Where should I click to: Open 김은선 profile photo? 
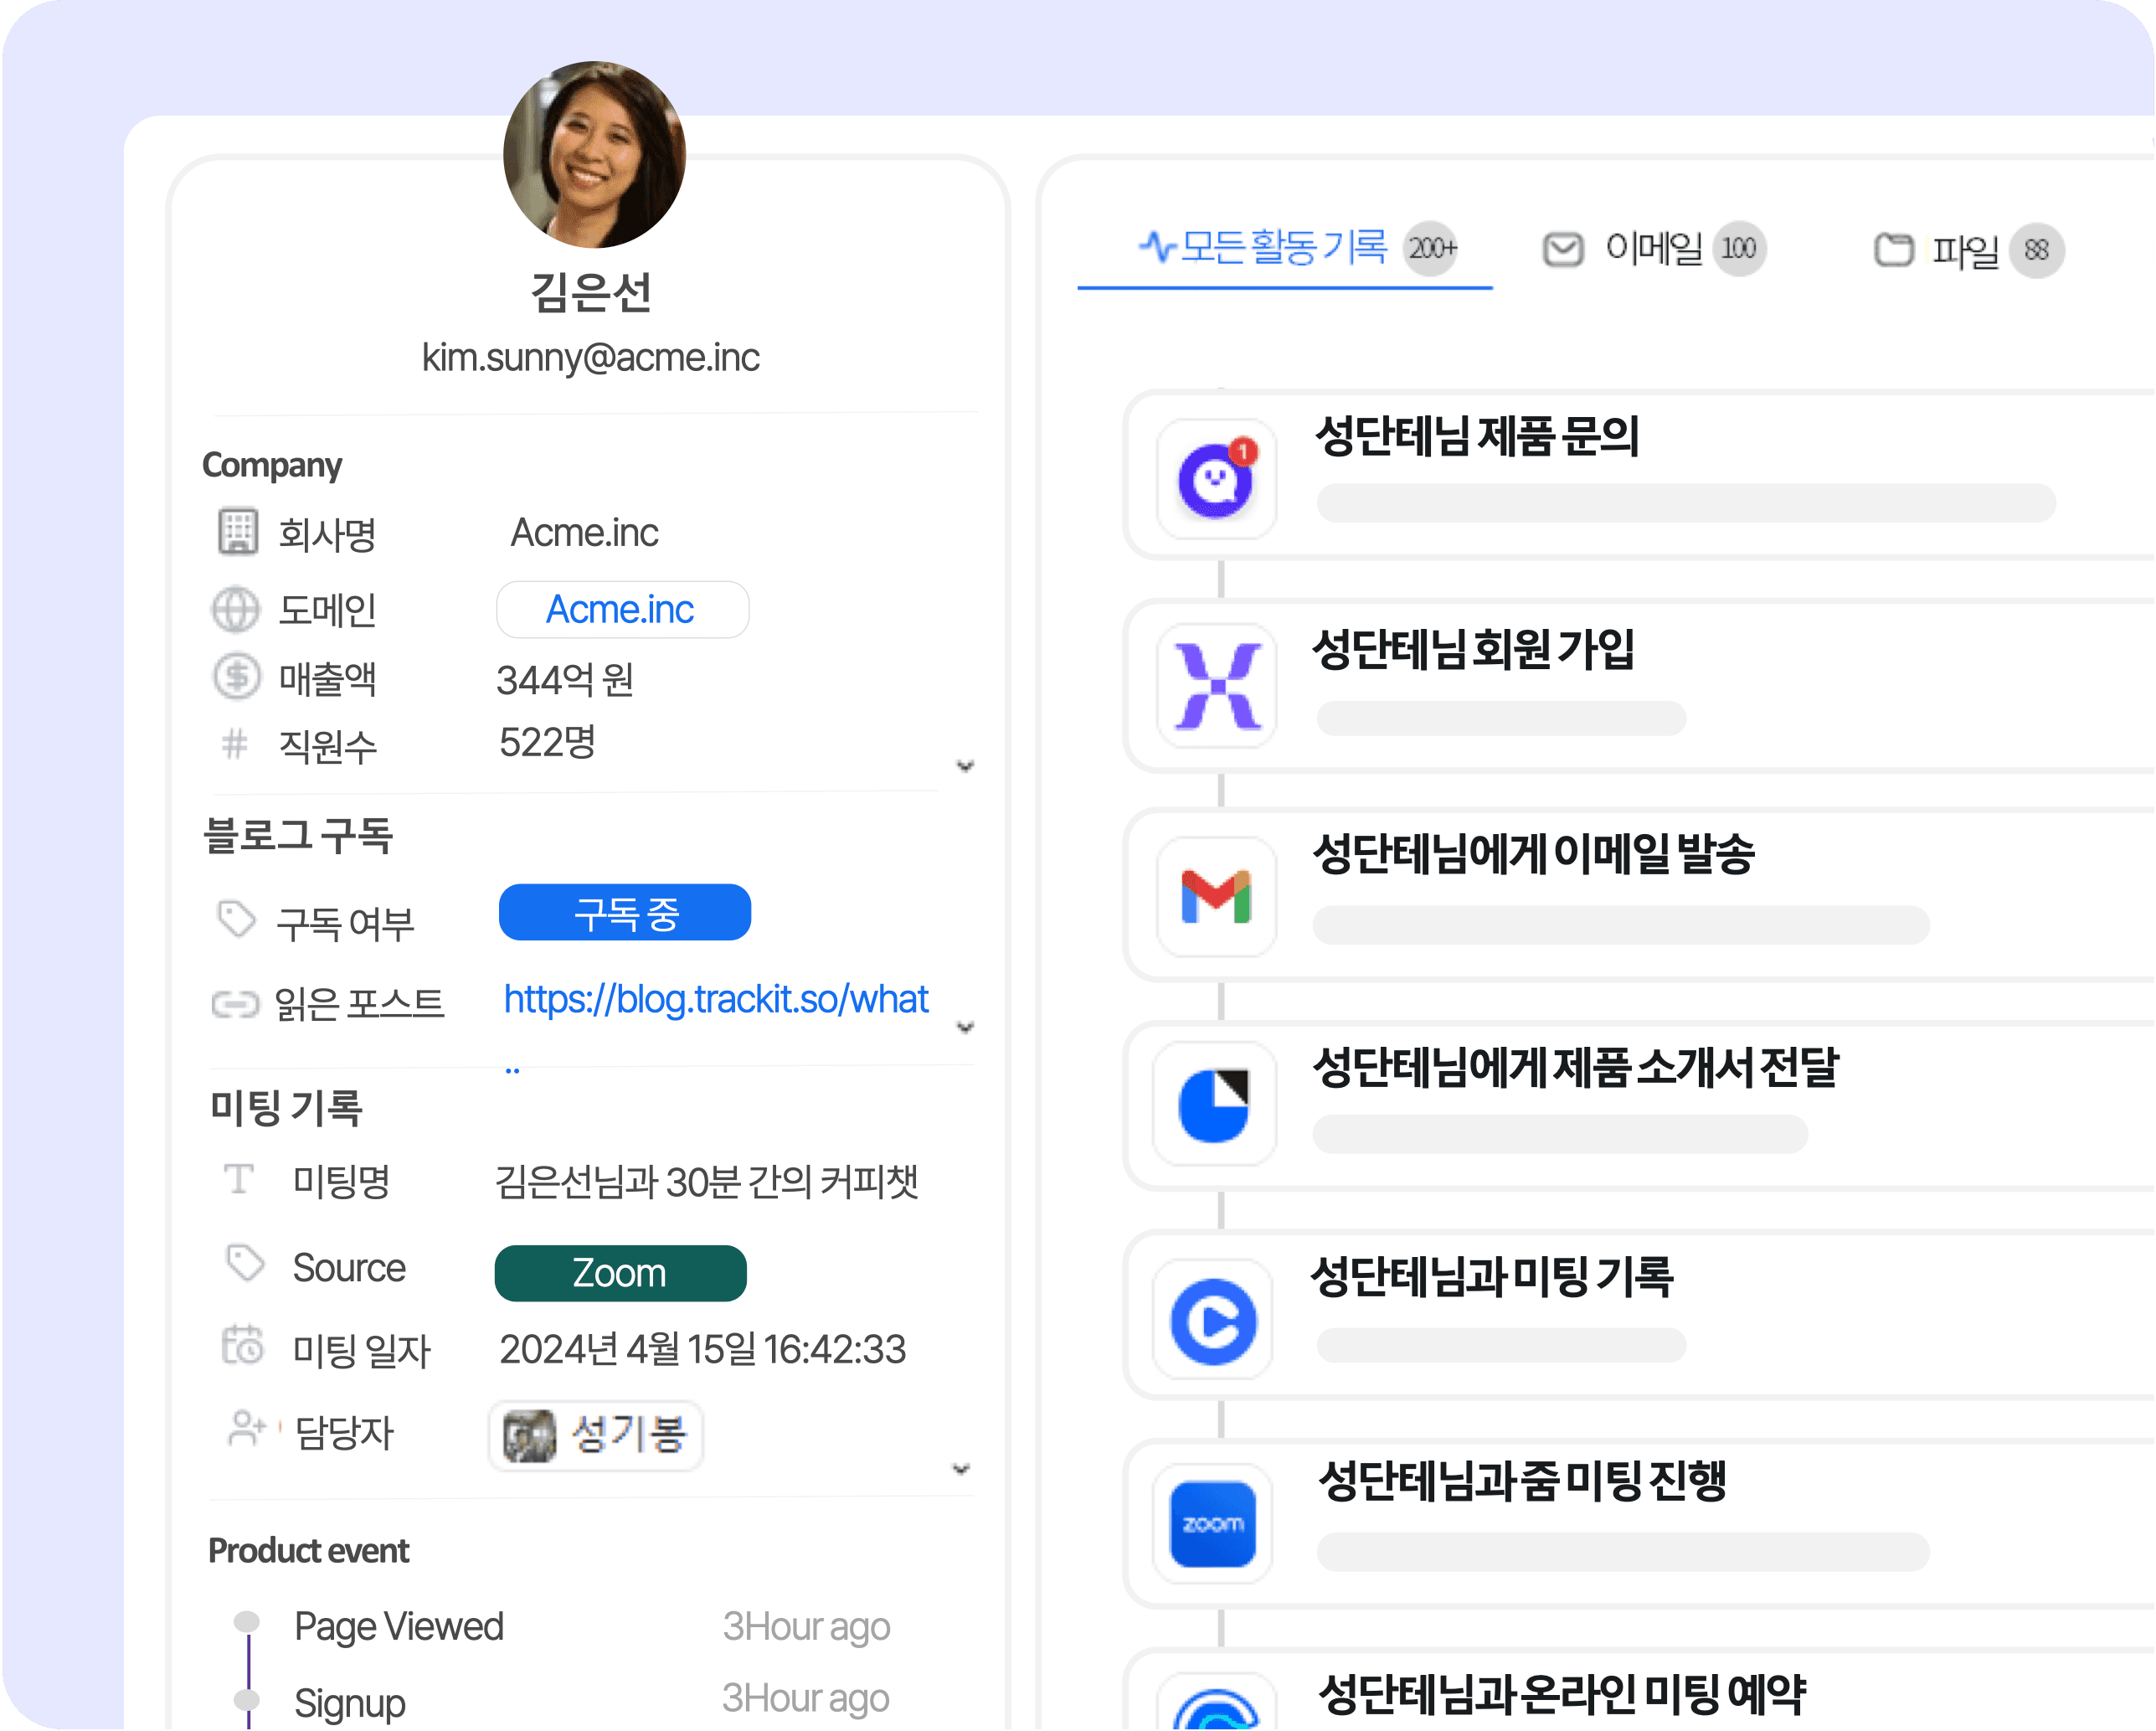click(x=595, y=154)
